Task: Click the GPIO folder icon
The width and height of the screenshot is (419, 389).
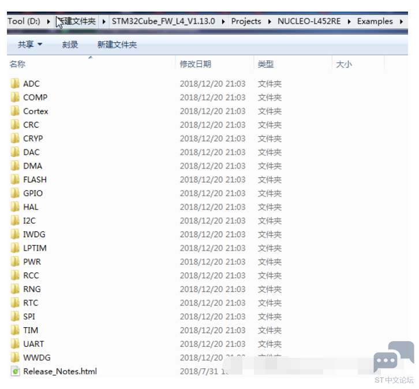Action: [x=15, y=193]
